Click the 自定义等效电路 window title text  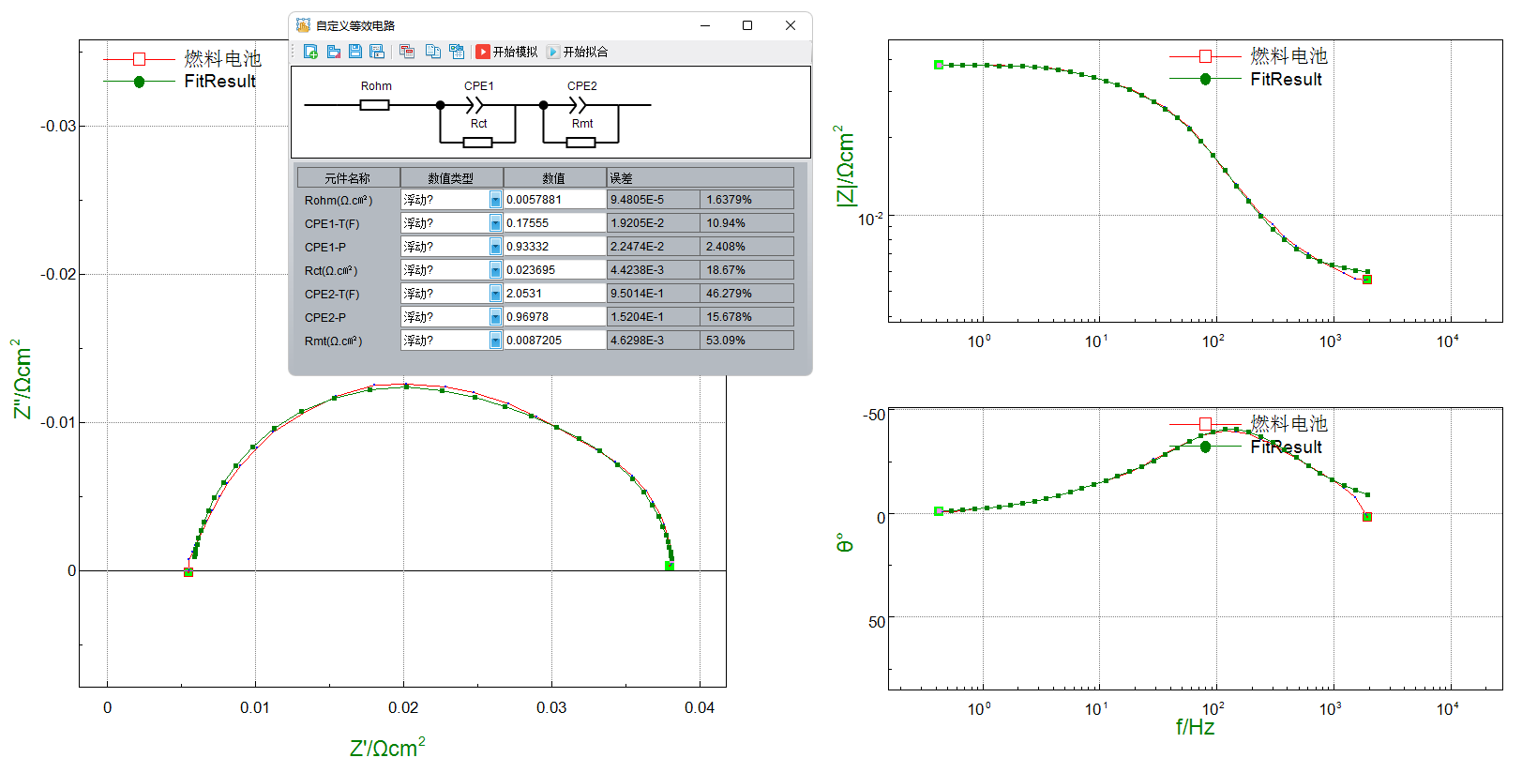[355, 25]
